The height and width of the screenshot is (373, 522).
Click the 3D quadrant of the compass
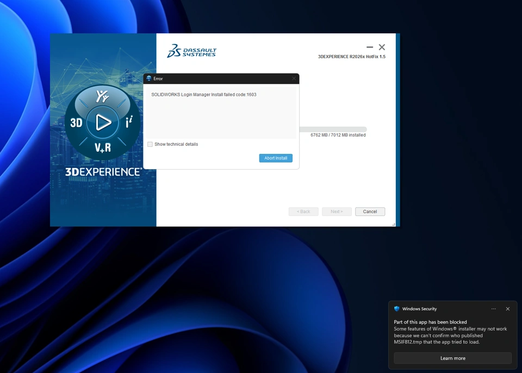tap(76, 123)
